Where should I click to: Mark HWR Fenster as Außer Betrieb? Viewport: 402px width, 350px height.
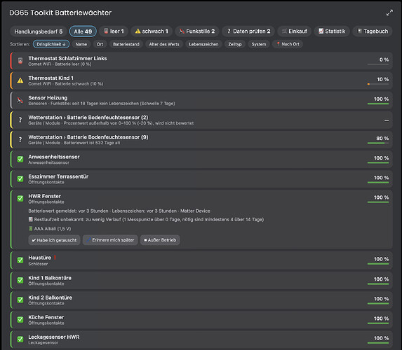click(x=160, y=240)
